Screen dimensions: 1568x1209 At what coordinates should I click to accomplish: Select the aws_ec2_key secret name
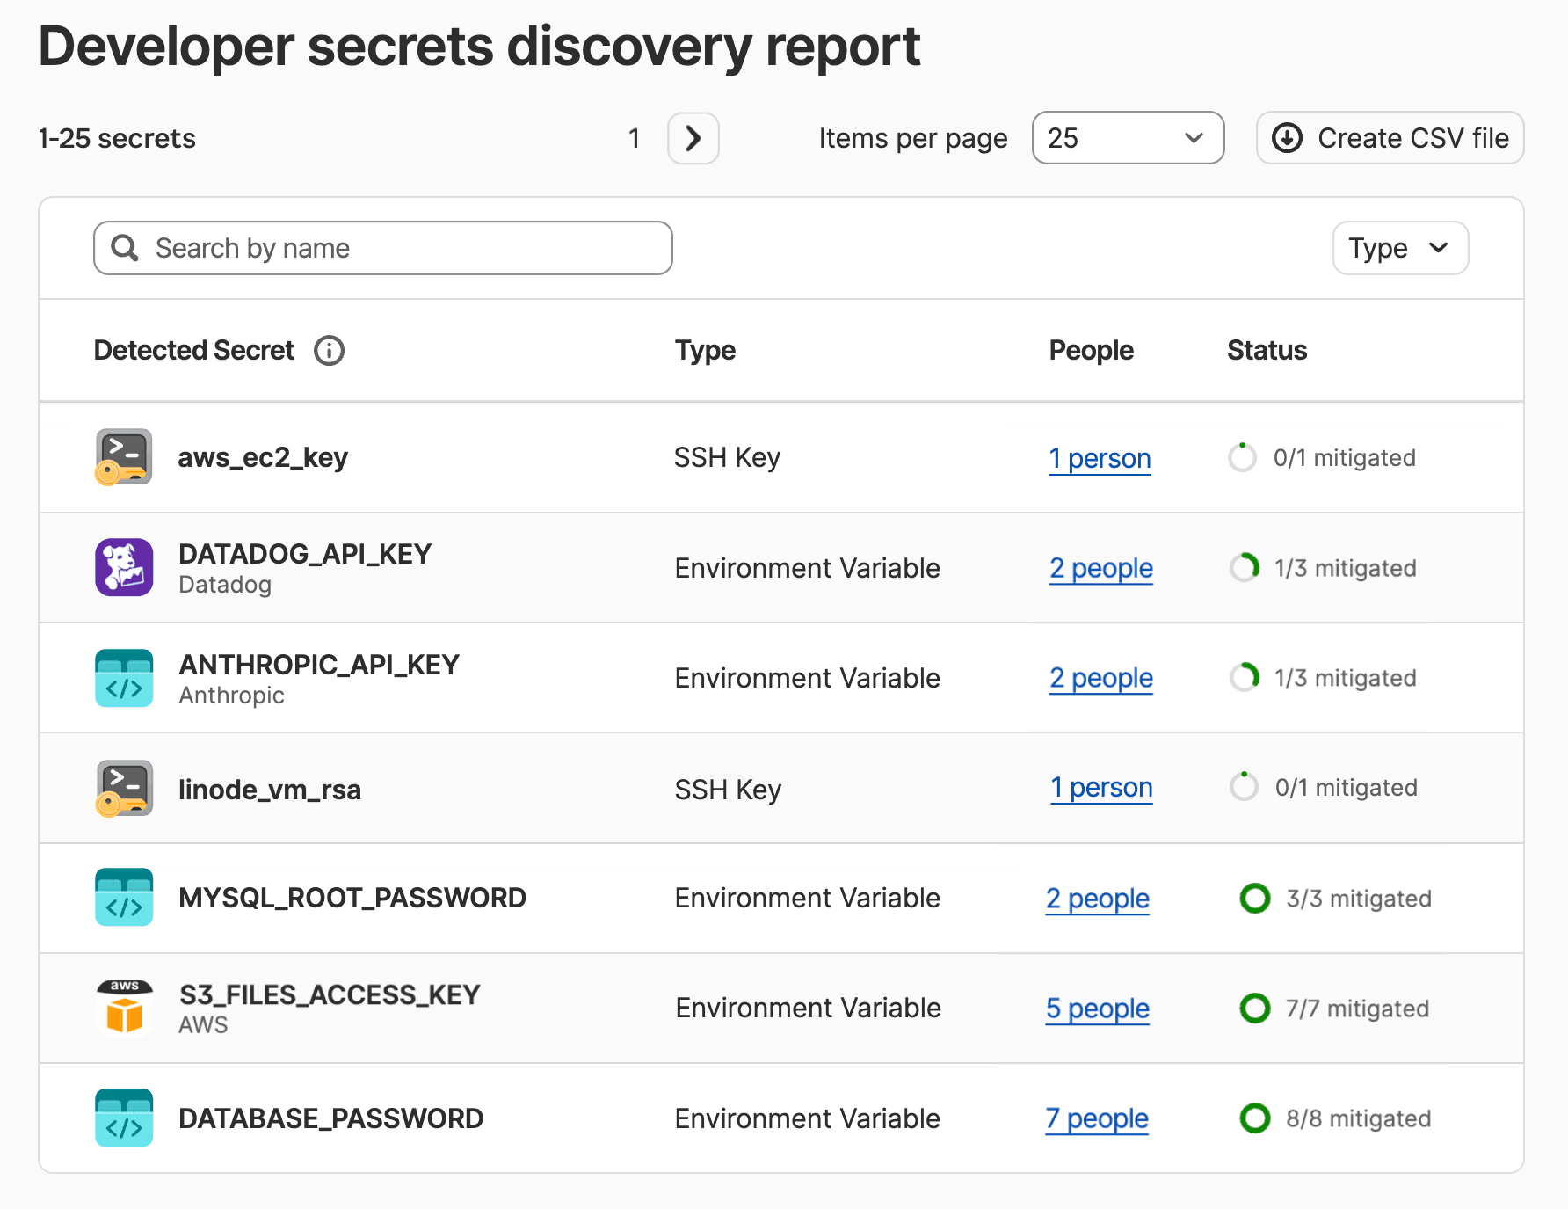(263, 457)
